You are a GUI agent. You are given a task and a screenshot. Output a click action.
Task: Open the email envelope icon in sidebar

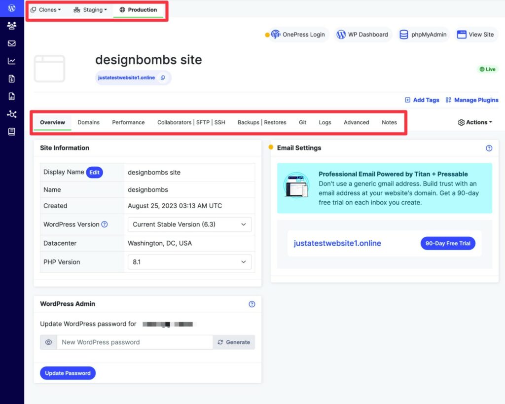[12, 43]
